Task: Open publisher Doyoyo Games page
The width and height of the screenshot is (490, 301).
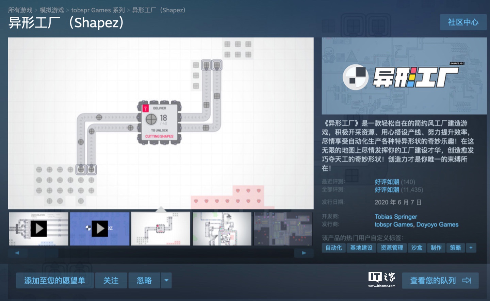Action: tap(437, 224)
